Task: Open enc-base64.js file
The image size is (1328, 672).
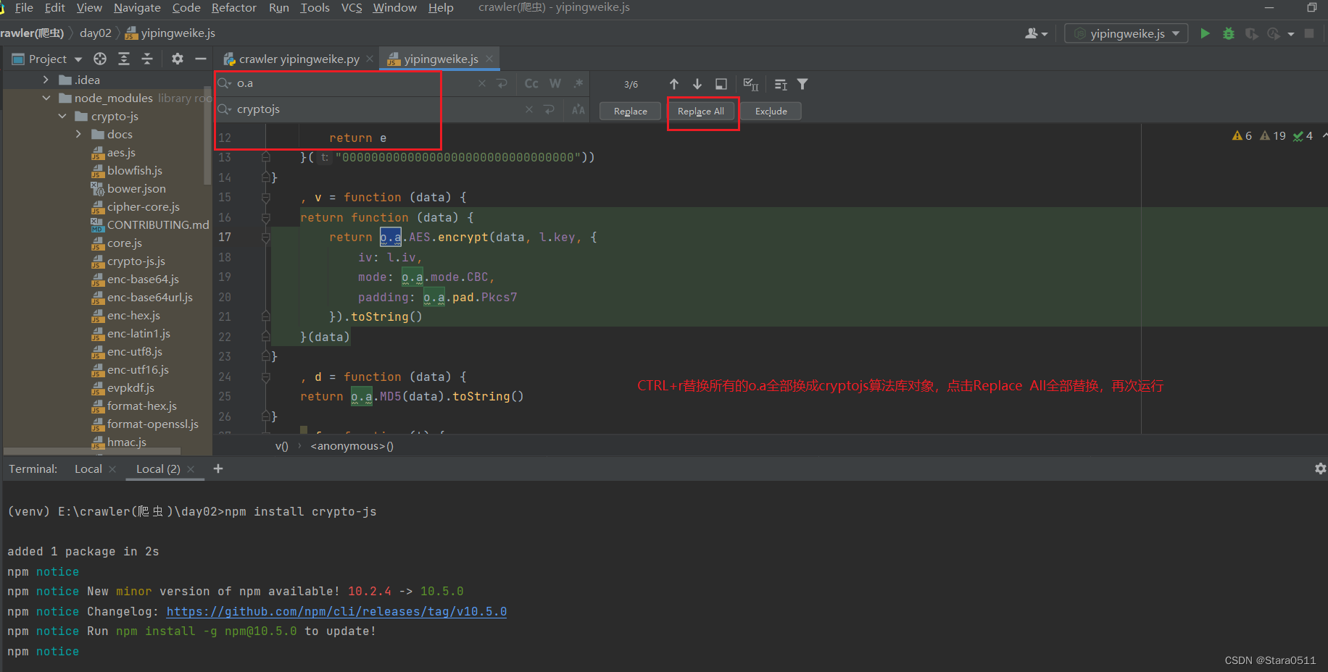Action: click(x=143, y=279)
